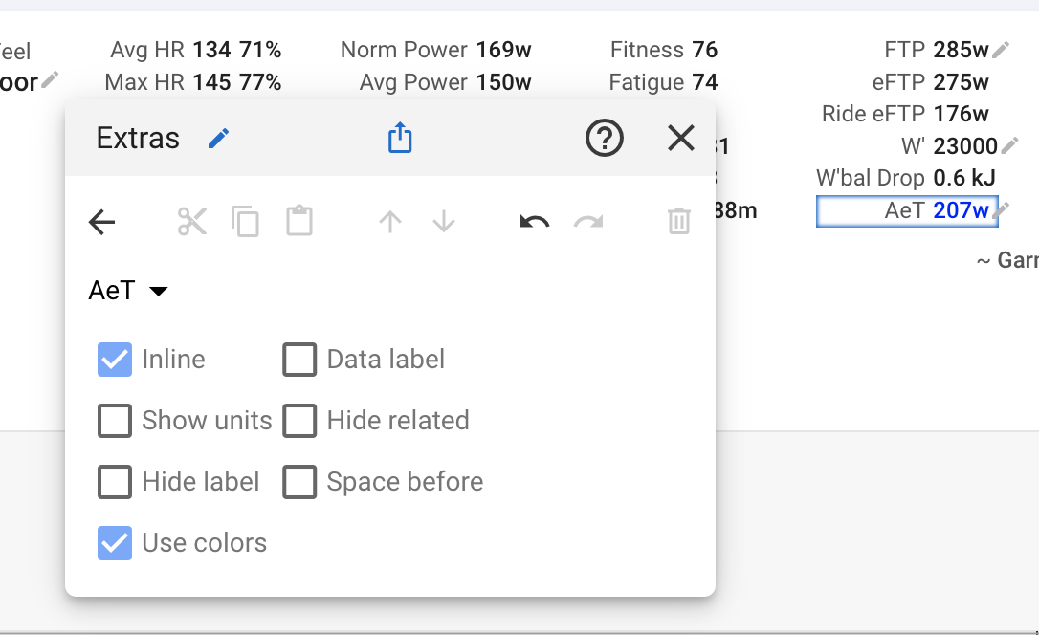Disable the Use colors checkbox
Viewport: 1039px width, 635px height.
click(115, 543)
